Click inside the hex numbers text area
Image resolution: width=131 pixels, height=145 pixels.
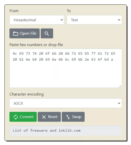[65, 68]
